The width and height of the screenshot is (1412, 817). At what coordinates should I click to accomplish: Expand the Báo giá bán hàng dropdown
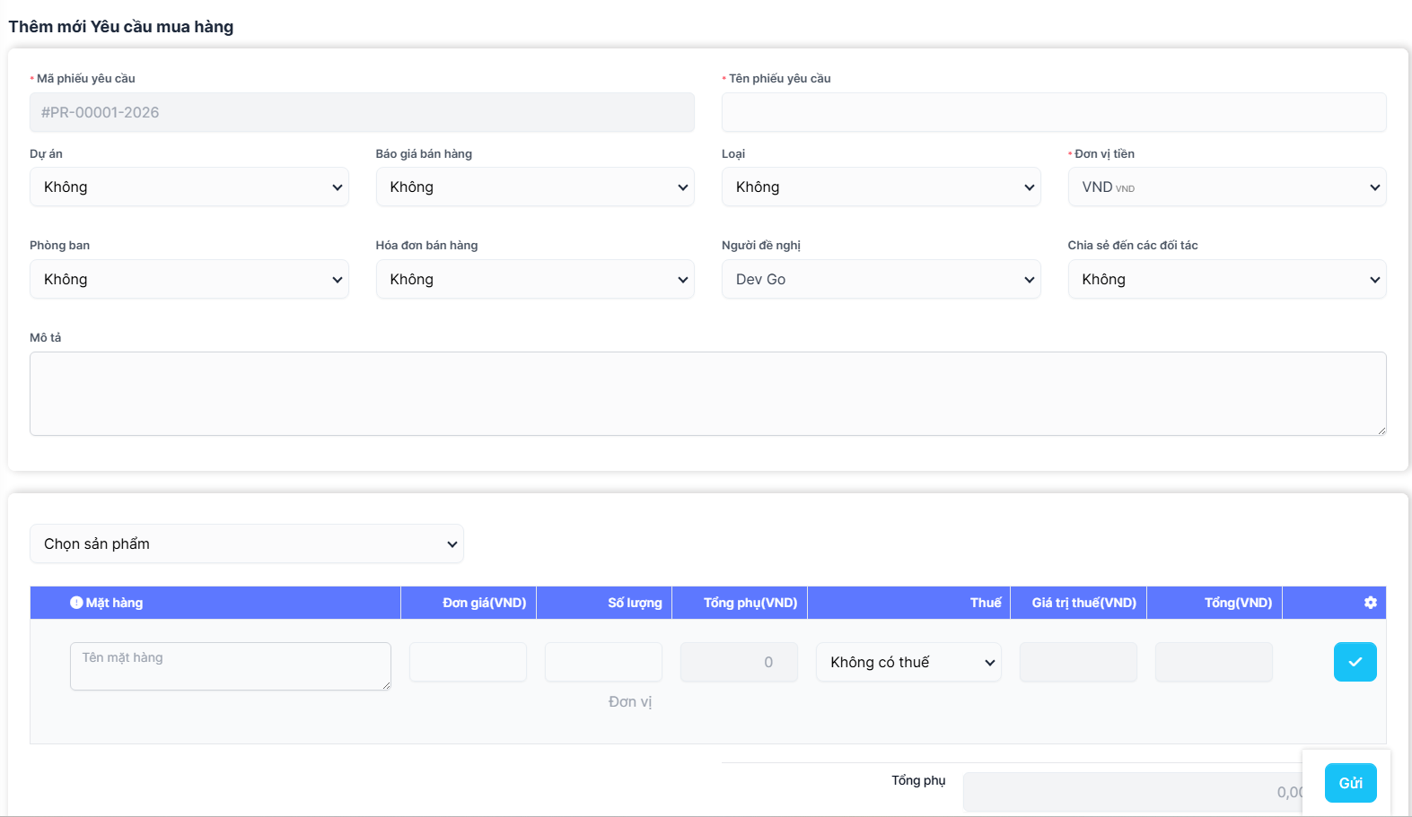[534, 187]
